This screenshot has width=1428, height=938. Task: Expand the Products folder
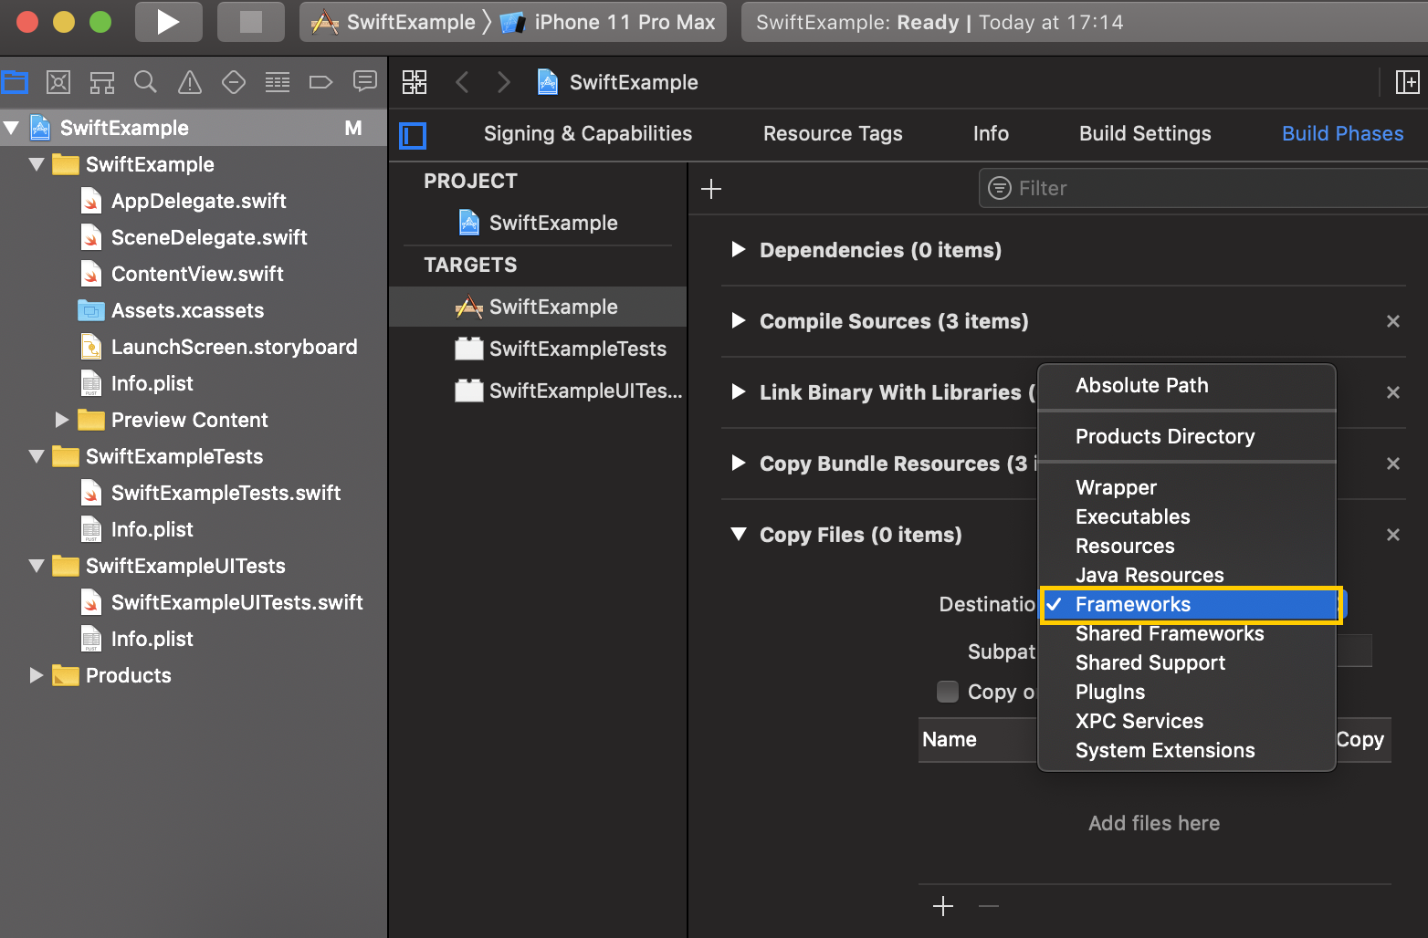(x=37, y=675)
